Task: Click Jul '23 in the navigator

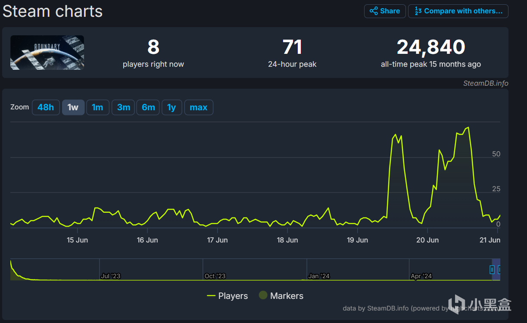Action: (111, 276)
